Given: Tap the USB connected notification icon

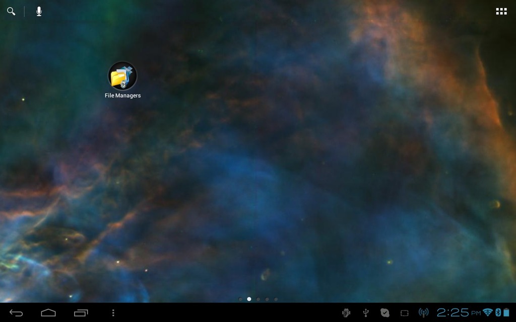Looking at the screenshot, I should [x=366, y=313].
